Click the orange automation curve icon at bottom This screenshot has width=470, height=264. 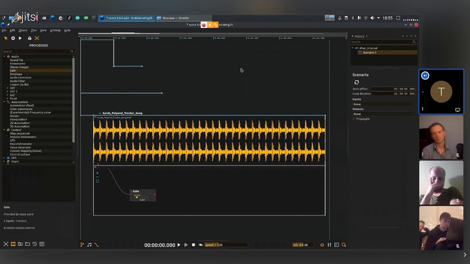pyautogui.click(x=96, y=245)
